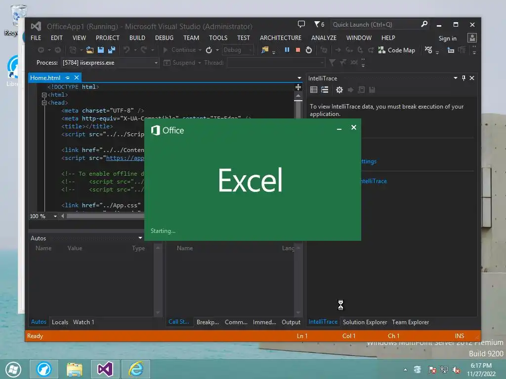Open the active documents list dropdown arrow
Viewport: 506px width, 379px height.
point(299,78)
